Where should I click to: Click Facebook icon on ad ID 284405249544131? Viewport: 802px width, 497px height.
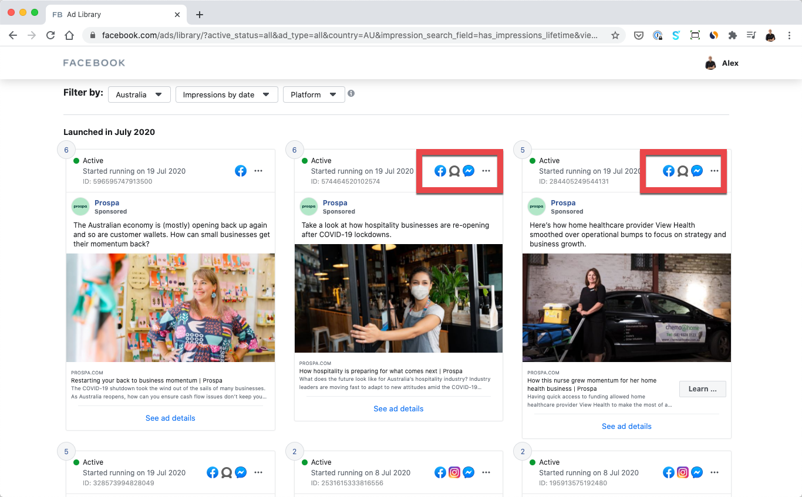pos(669,171)
